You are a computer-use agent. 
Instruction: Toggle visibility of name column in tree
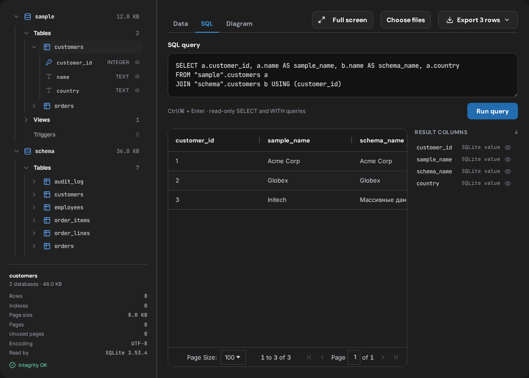coord(137,77)
